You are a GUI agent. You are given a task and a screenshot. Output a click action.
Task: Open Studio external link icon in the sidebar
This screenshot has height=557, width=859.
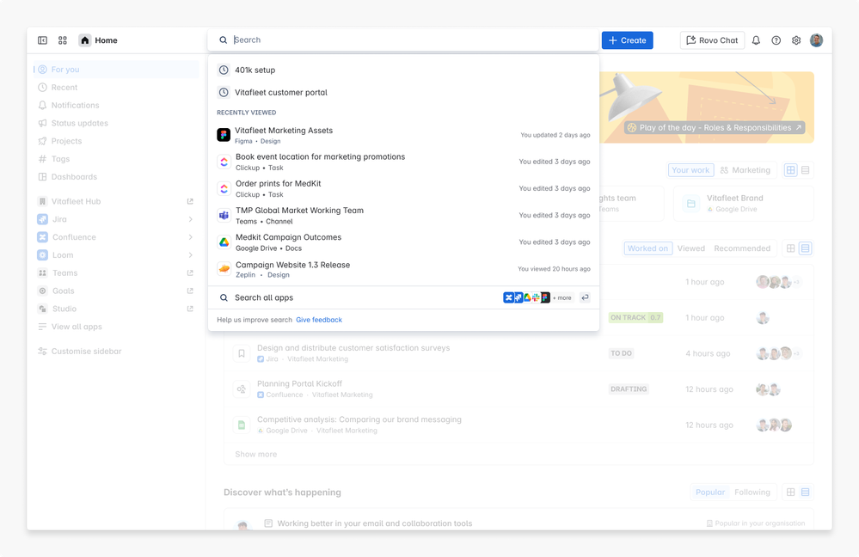tap(190, 309)
